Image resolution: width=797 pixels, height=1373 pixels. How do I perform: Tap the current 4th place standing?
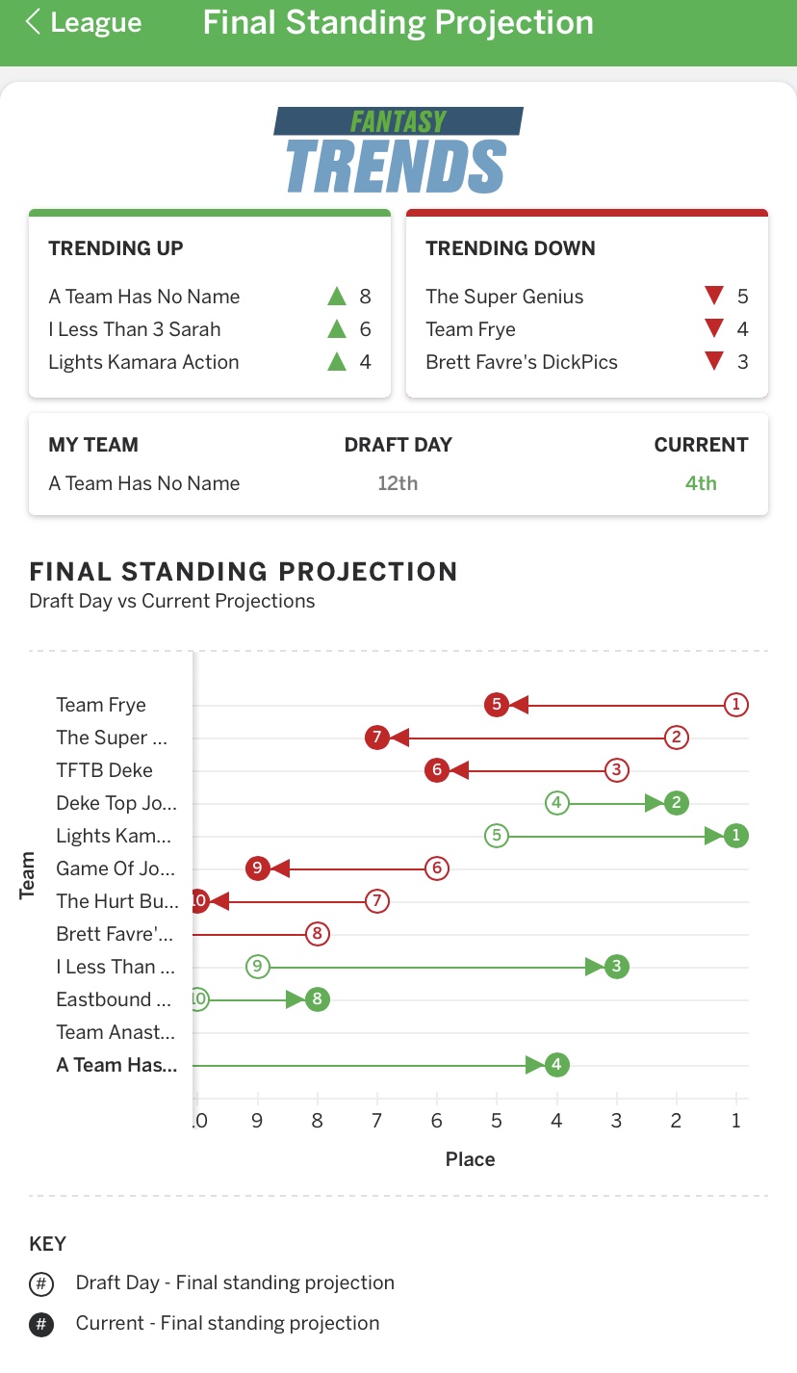[x=701, y=483]
